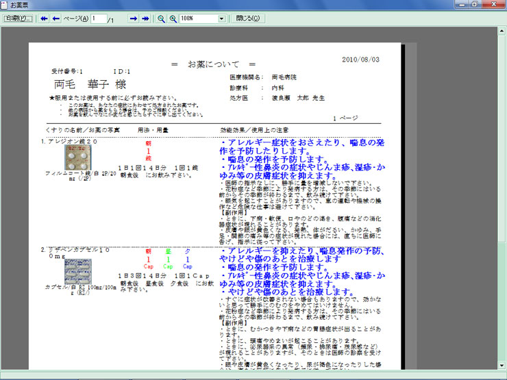
Task: Jump to the last page arrow
Action: pyautogui.click(x=145, y=18)
